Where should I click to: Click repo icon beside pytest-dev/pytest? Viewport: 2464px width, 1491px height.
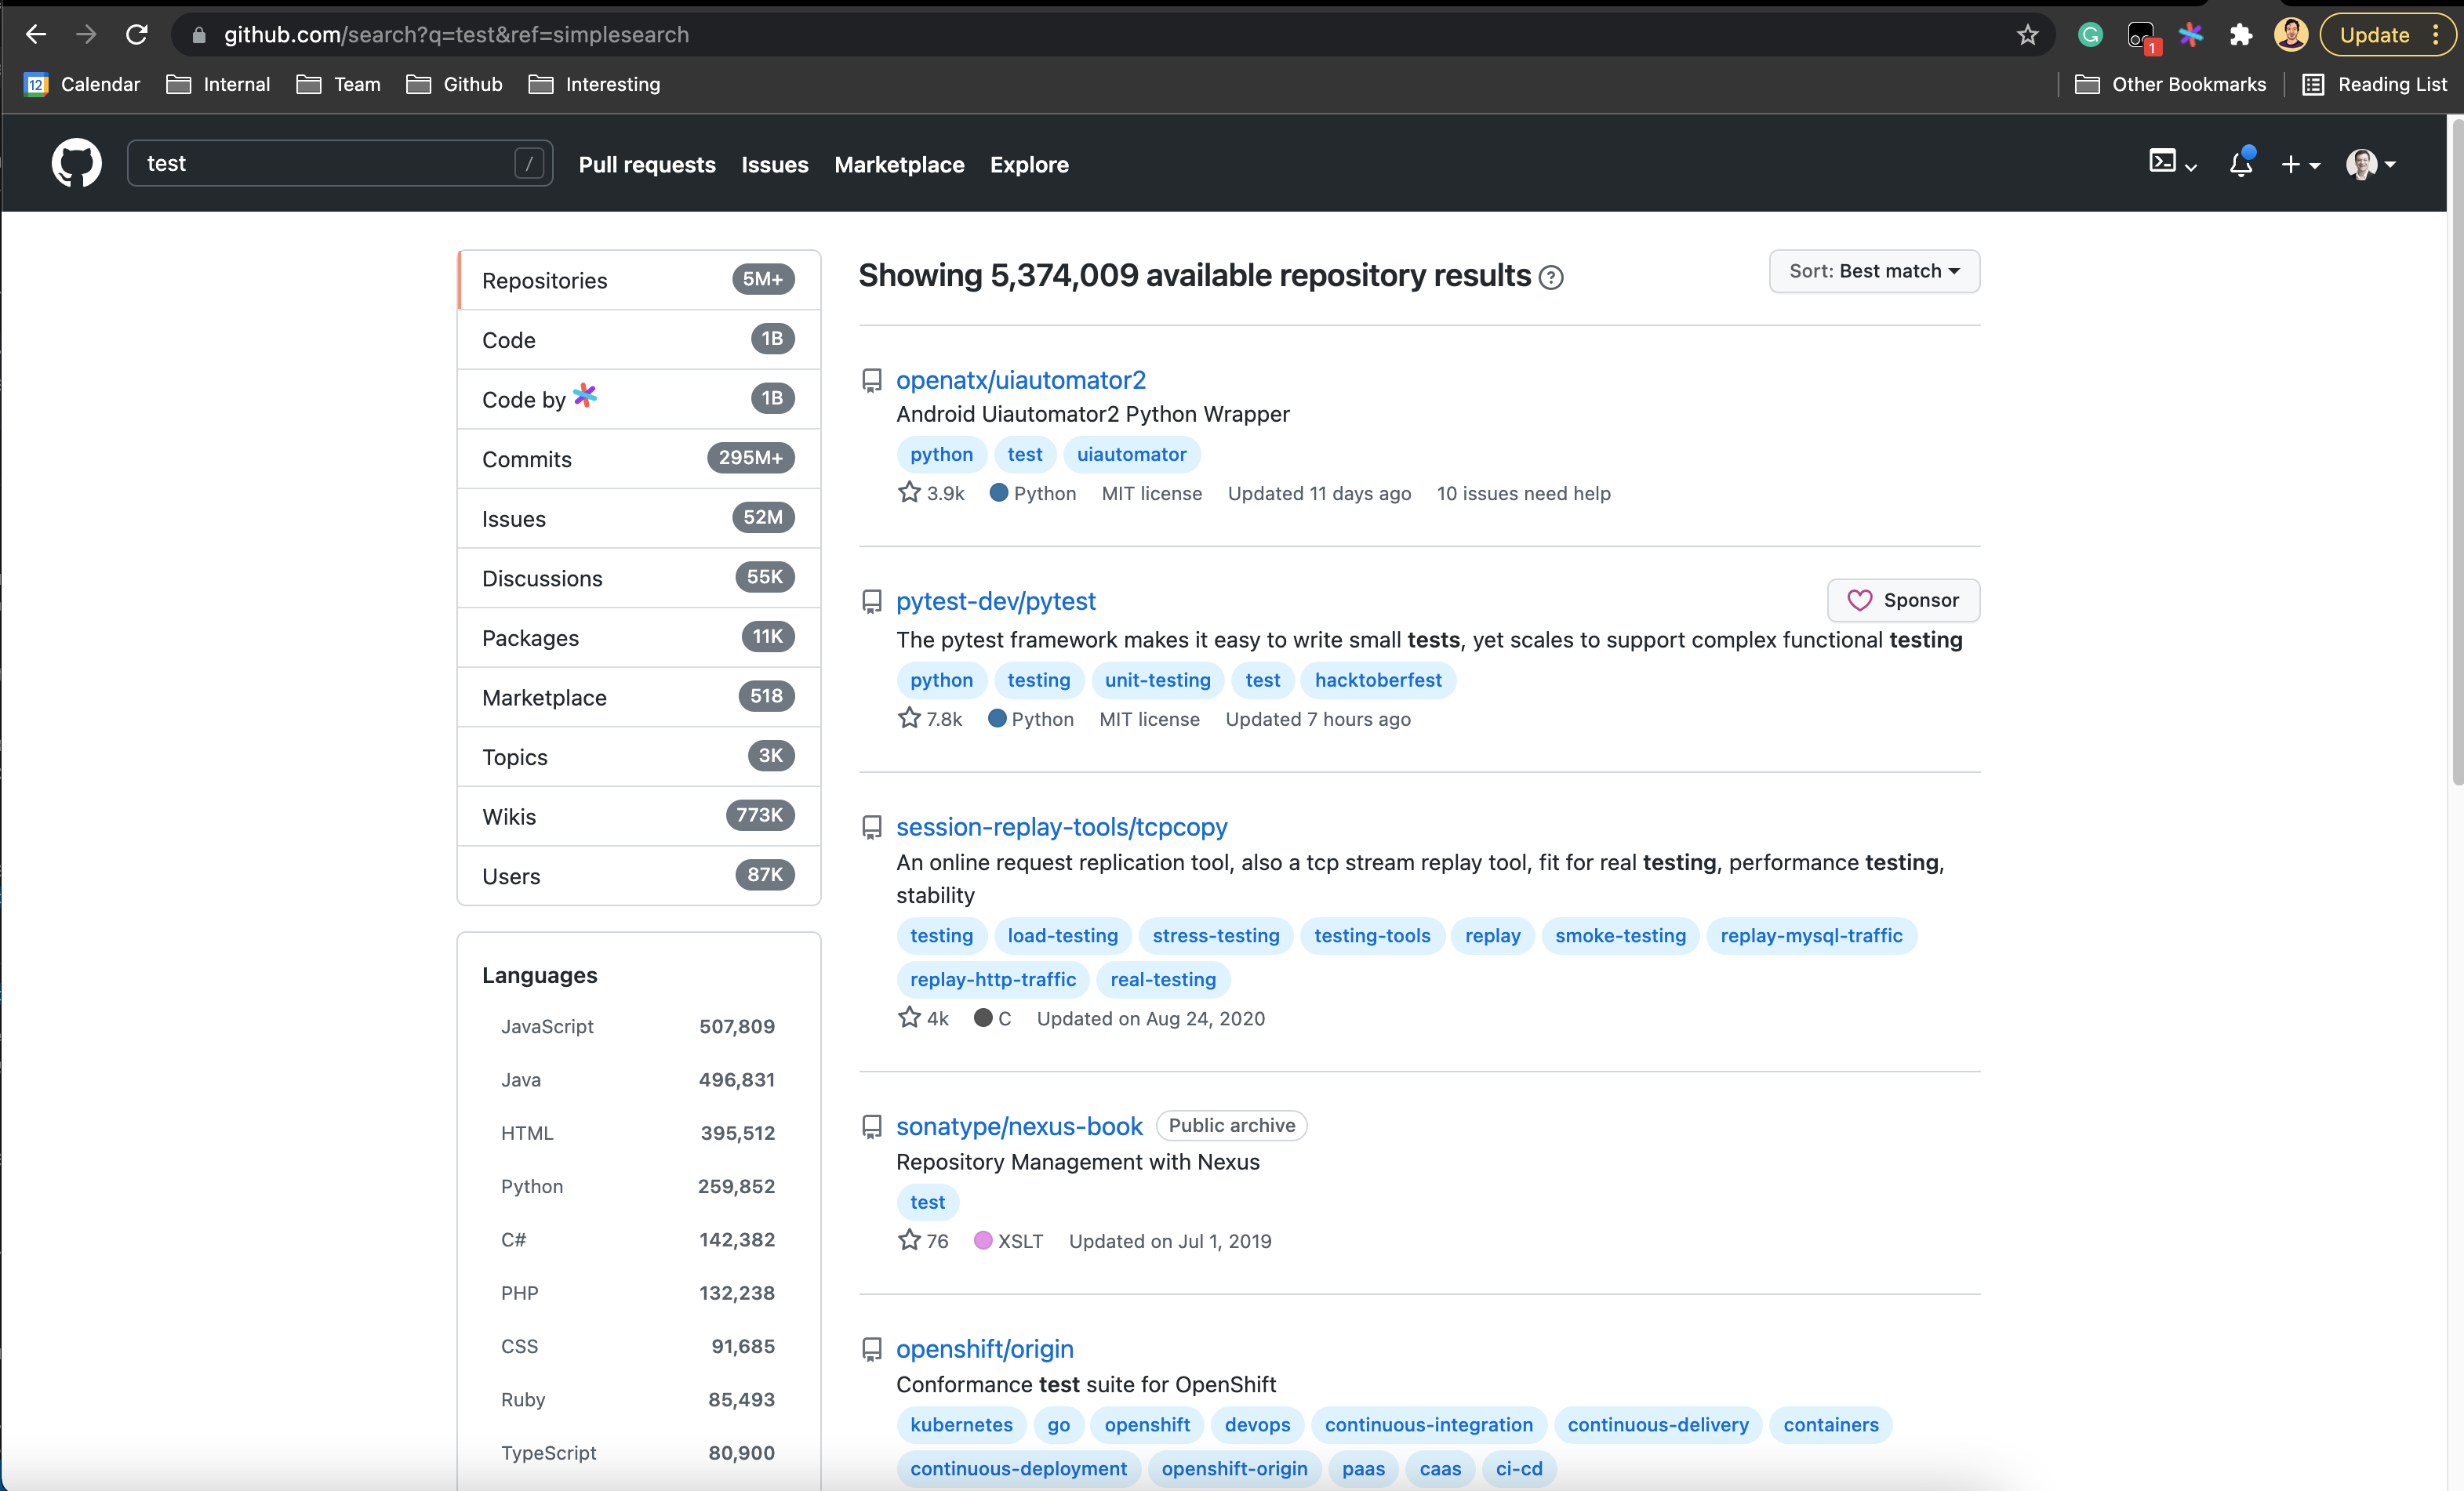tap(872, 601)
